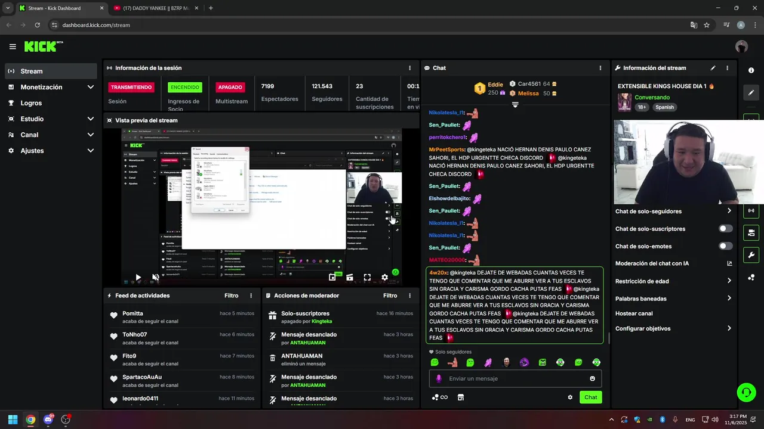This screenshot has height=429, width=764.
Task: Edit stream info with the pencil icon
Action: pos(713,68)
